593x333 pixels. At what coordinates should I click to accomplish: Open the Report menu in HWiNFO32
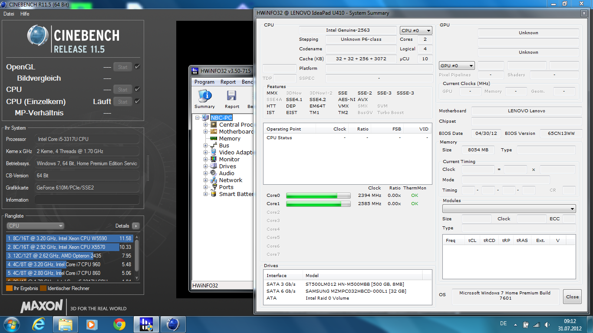click(x=228, y=82)
